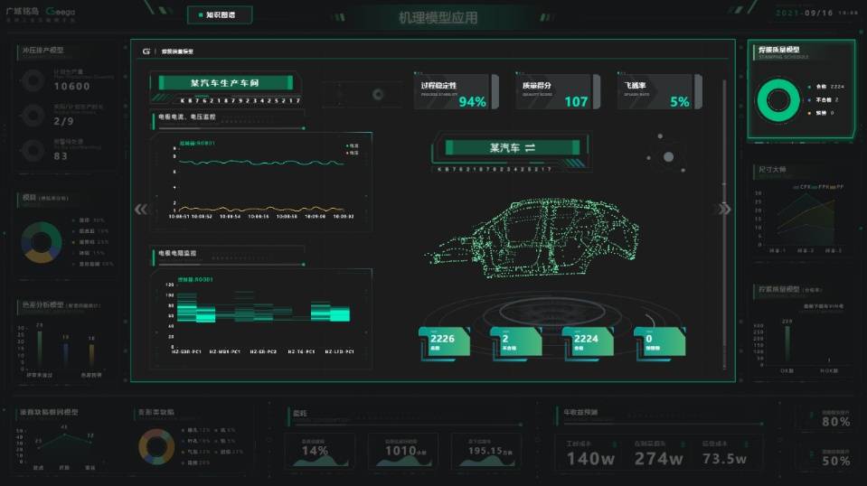Viewport: 867px width, 486px height.
Task: Select the 质量得分 107 metric card
Action: tap(557, 91)
